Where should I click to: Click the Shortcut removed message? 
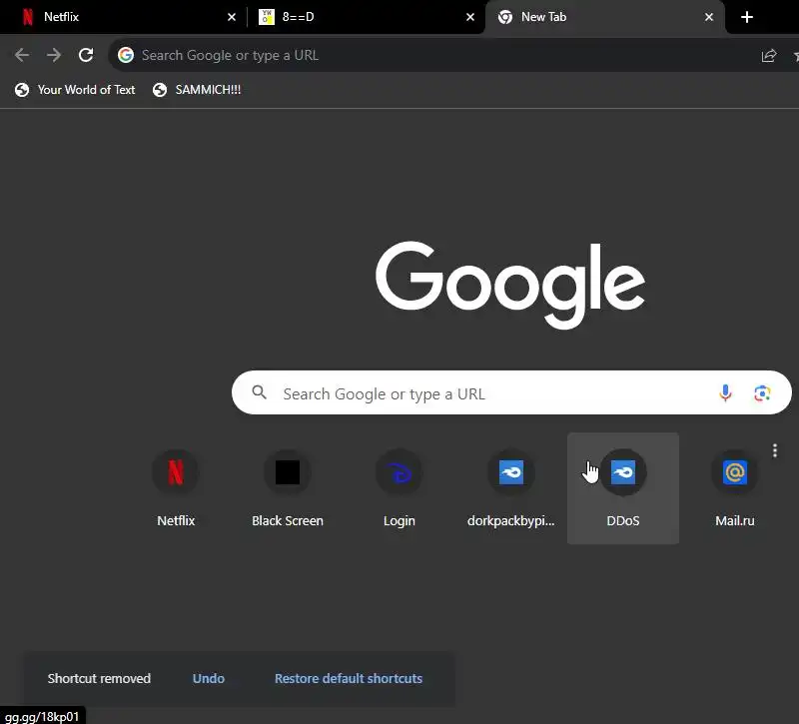coord(99,678)
